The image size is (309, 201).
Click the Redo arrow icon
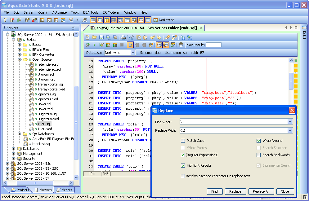(x=159, y=37)
